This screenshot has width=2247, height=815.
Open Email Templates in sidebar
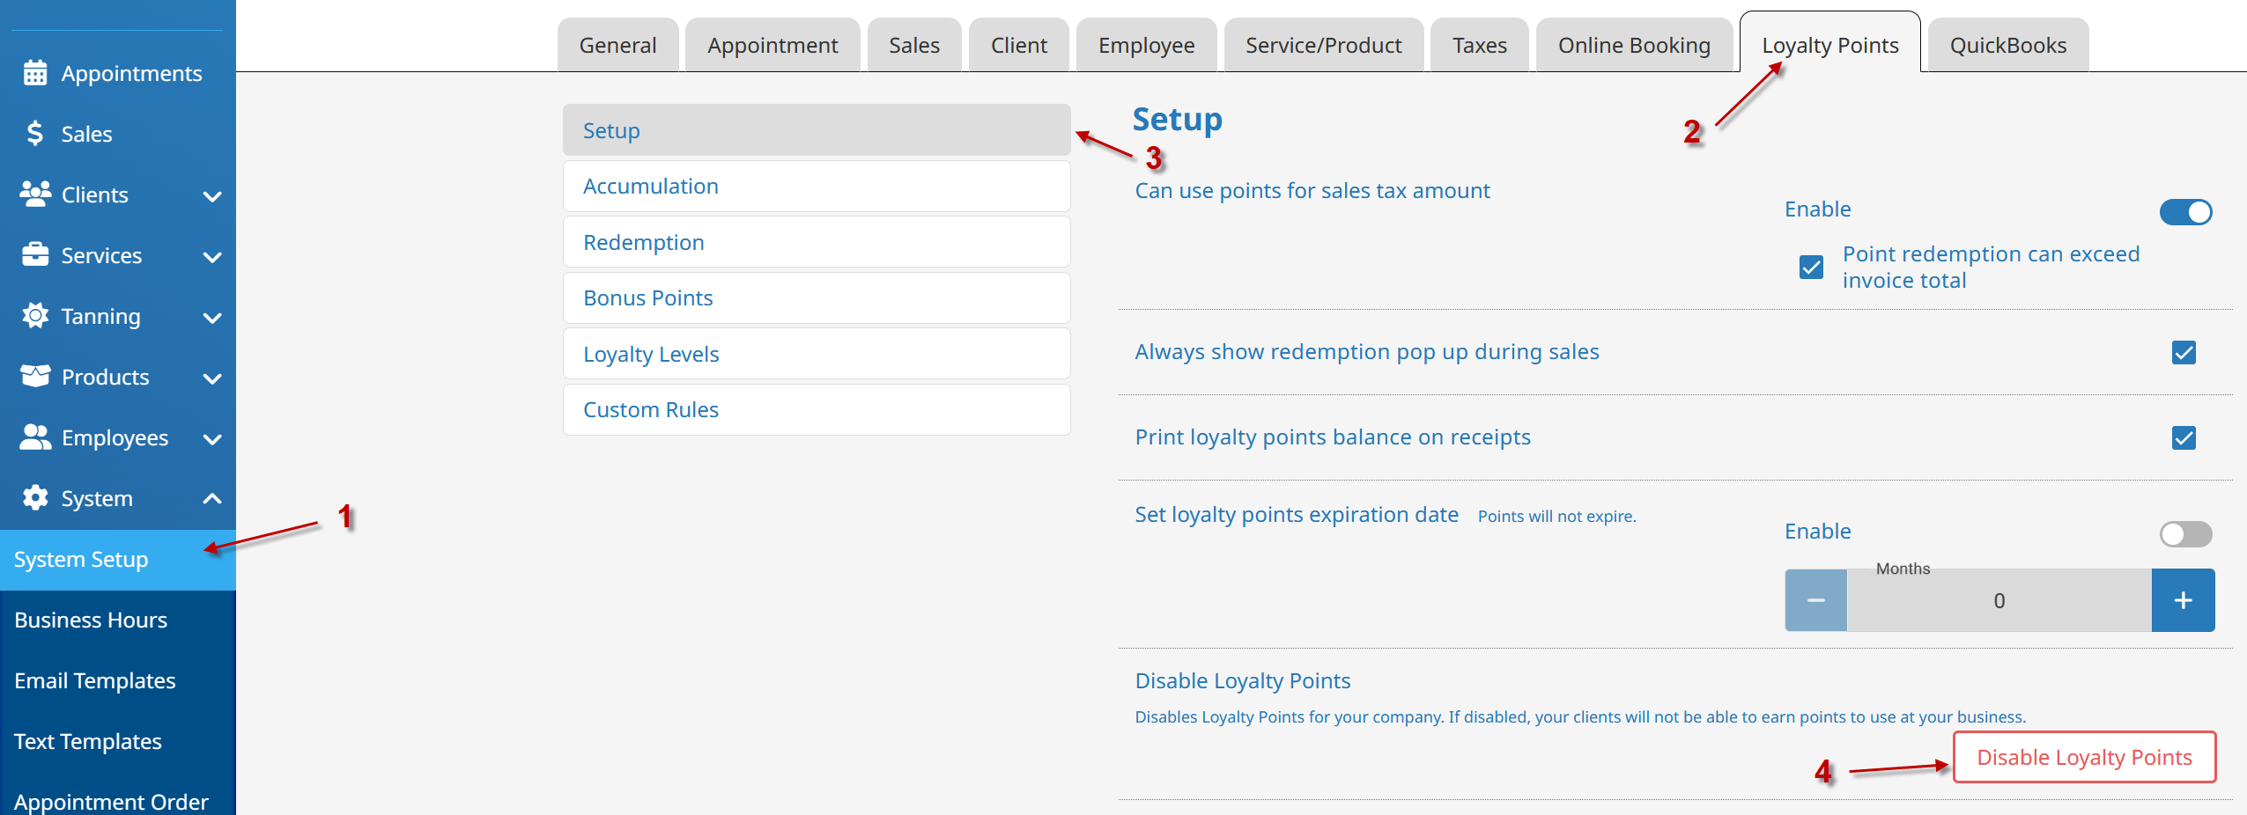(95, 680)
